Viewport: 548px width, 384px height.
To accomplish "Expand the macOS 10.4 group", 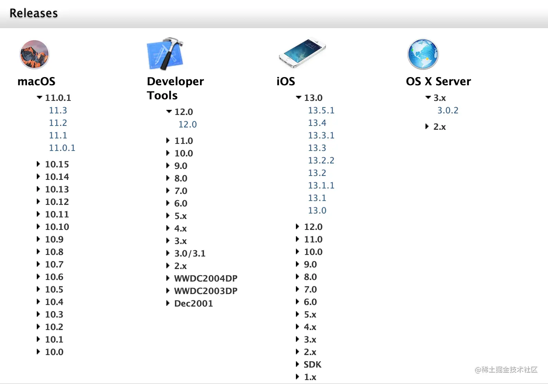I will tap(38, 301).
